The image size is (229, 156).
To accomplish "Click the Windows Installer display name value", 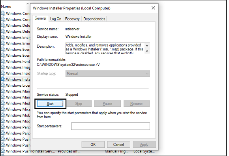I will (x=79, y=36).
